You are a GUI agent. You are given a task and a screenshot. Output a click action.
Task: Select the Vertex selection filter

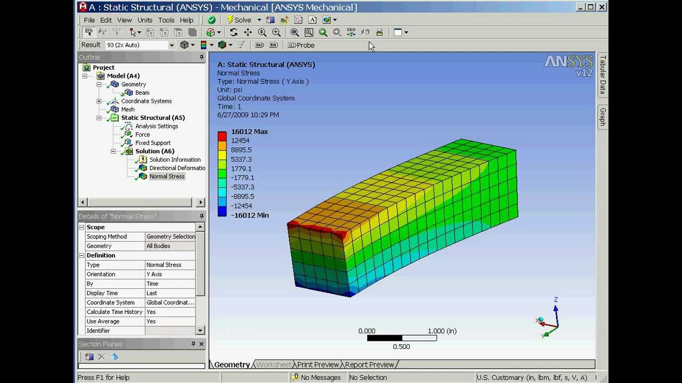(x=150, y=32)
